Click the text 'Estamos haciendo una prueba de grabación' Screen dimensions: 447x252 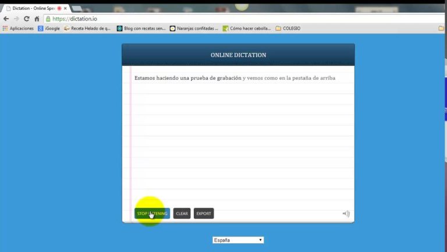[188, 78]
